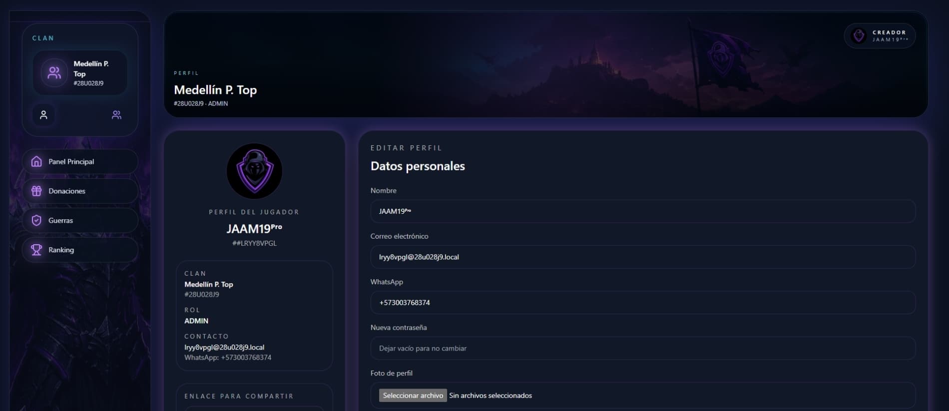Click the trophy icon next to Ranking

pos(36,250)
